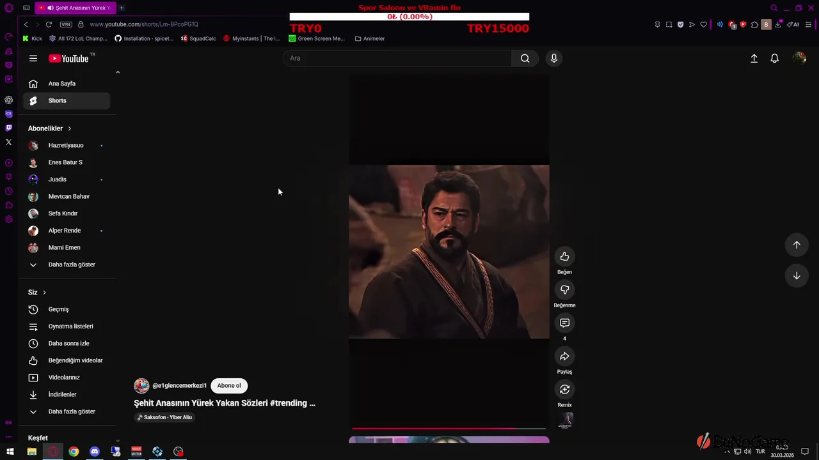Select Shorts in sidebar
Screen dimensions: 819x460
click(67, 100)
